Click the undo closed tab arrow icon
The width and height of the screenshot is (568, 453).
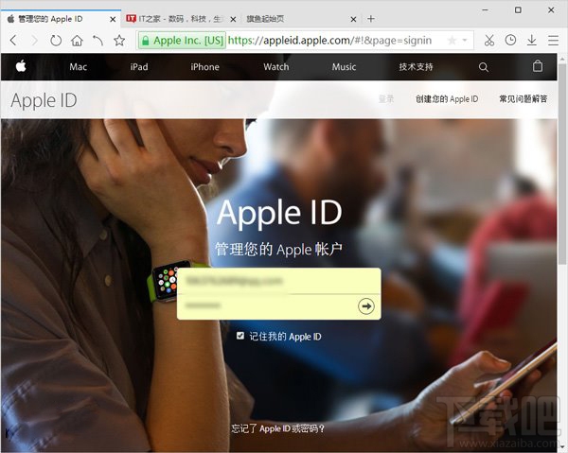click(98, 40)
